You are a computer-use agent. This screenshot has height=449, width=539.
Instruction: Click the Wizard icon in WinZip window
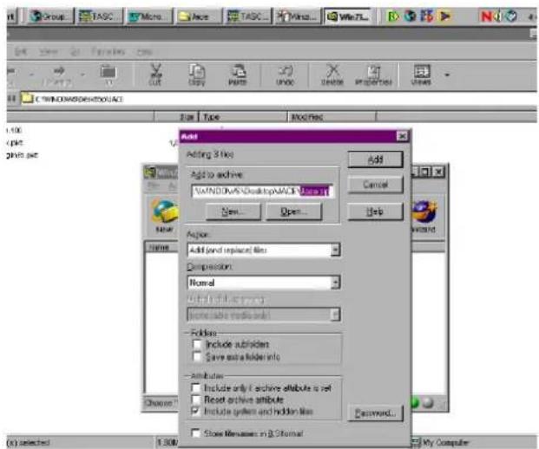[x=424, y=216]
